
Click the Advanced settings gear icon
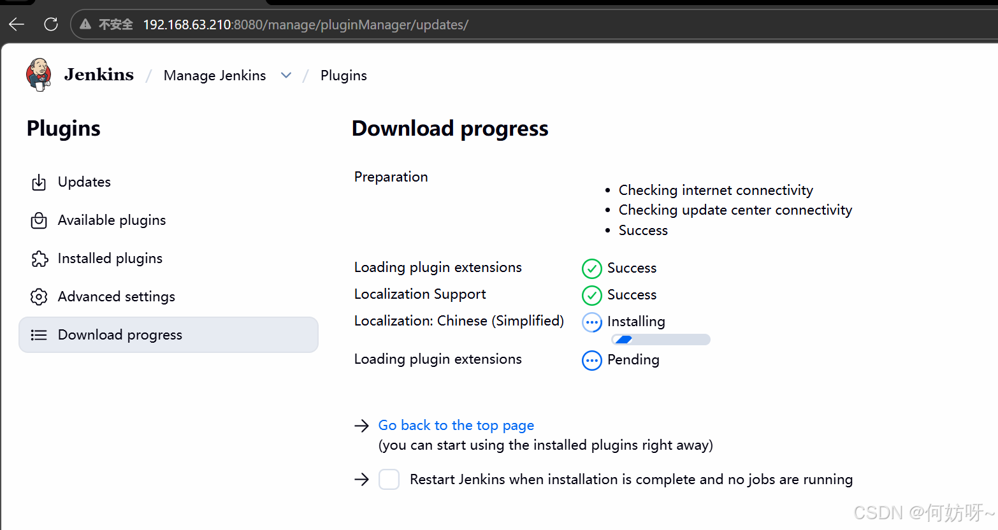[x=39, y=297]
